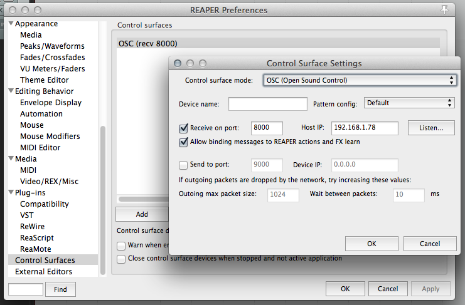Viewport: 465px width, 305px height.
Task: Select MIDI under the Media section
Action: click(28, 170)
